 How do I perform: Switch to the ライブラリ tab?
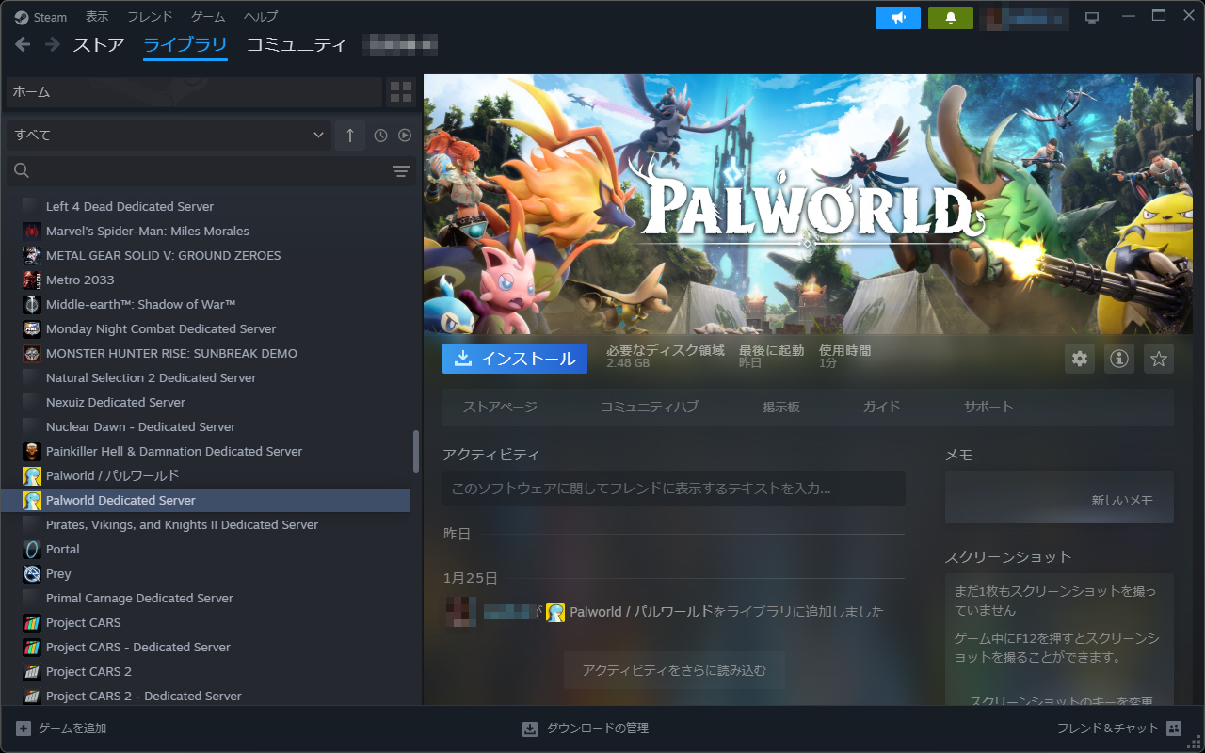click(185, 44)
